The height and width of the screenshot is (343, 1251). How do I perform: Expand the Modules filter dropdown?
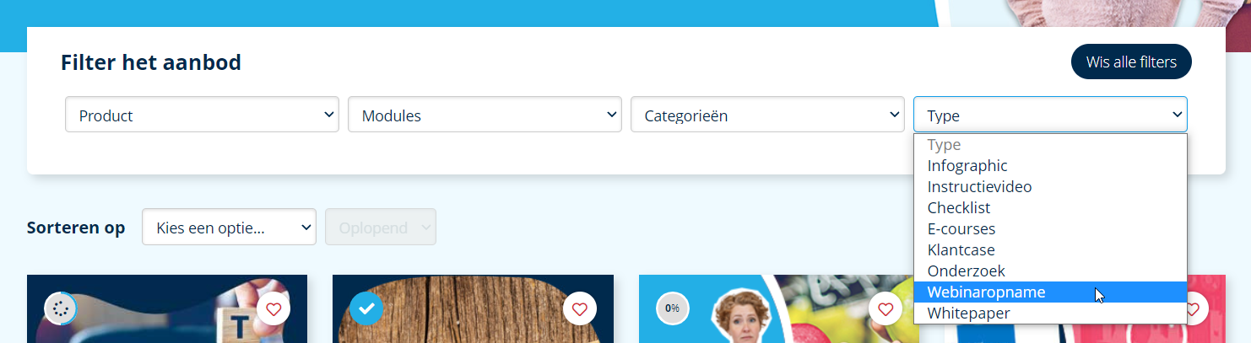pyautogui.click(x=485, y=115)
